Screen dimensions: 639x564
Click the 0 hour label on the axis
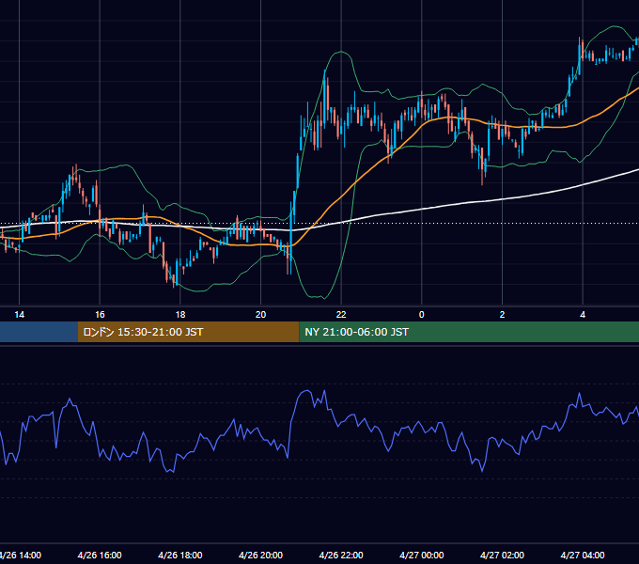click(x=422, y=315)
